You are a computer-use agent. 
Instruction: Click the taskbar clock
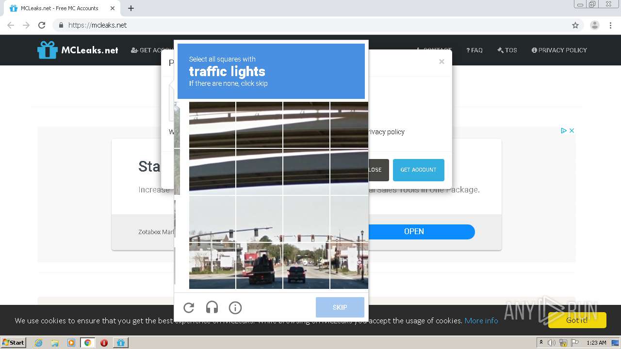[x=596, y=343]
